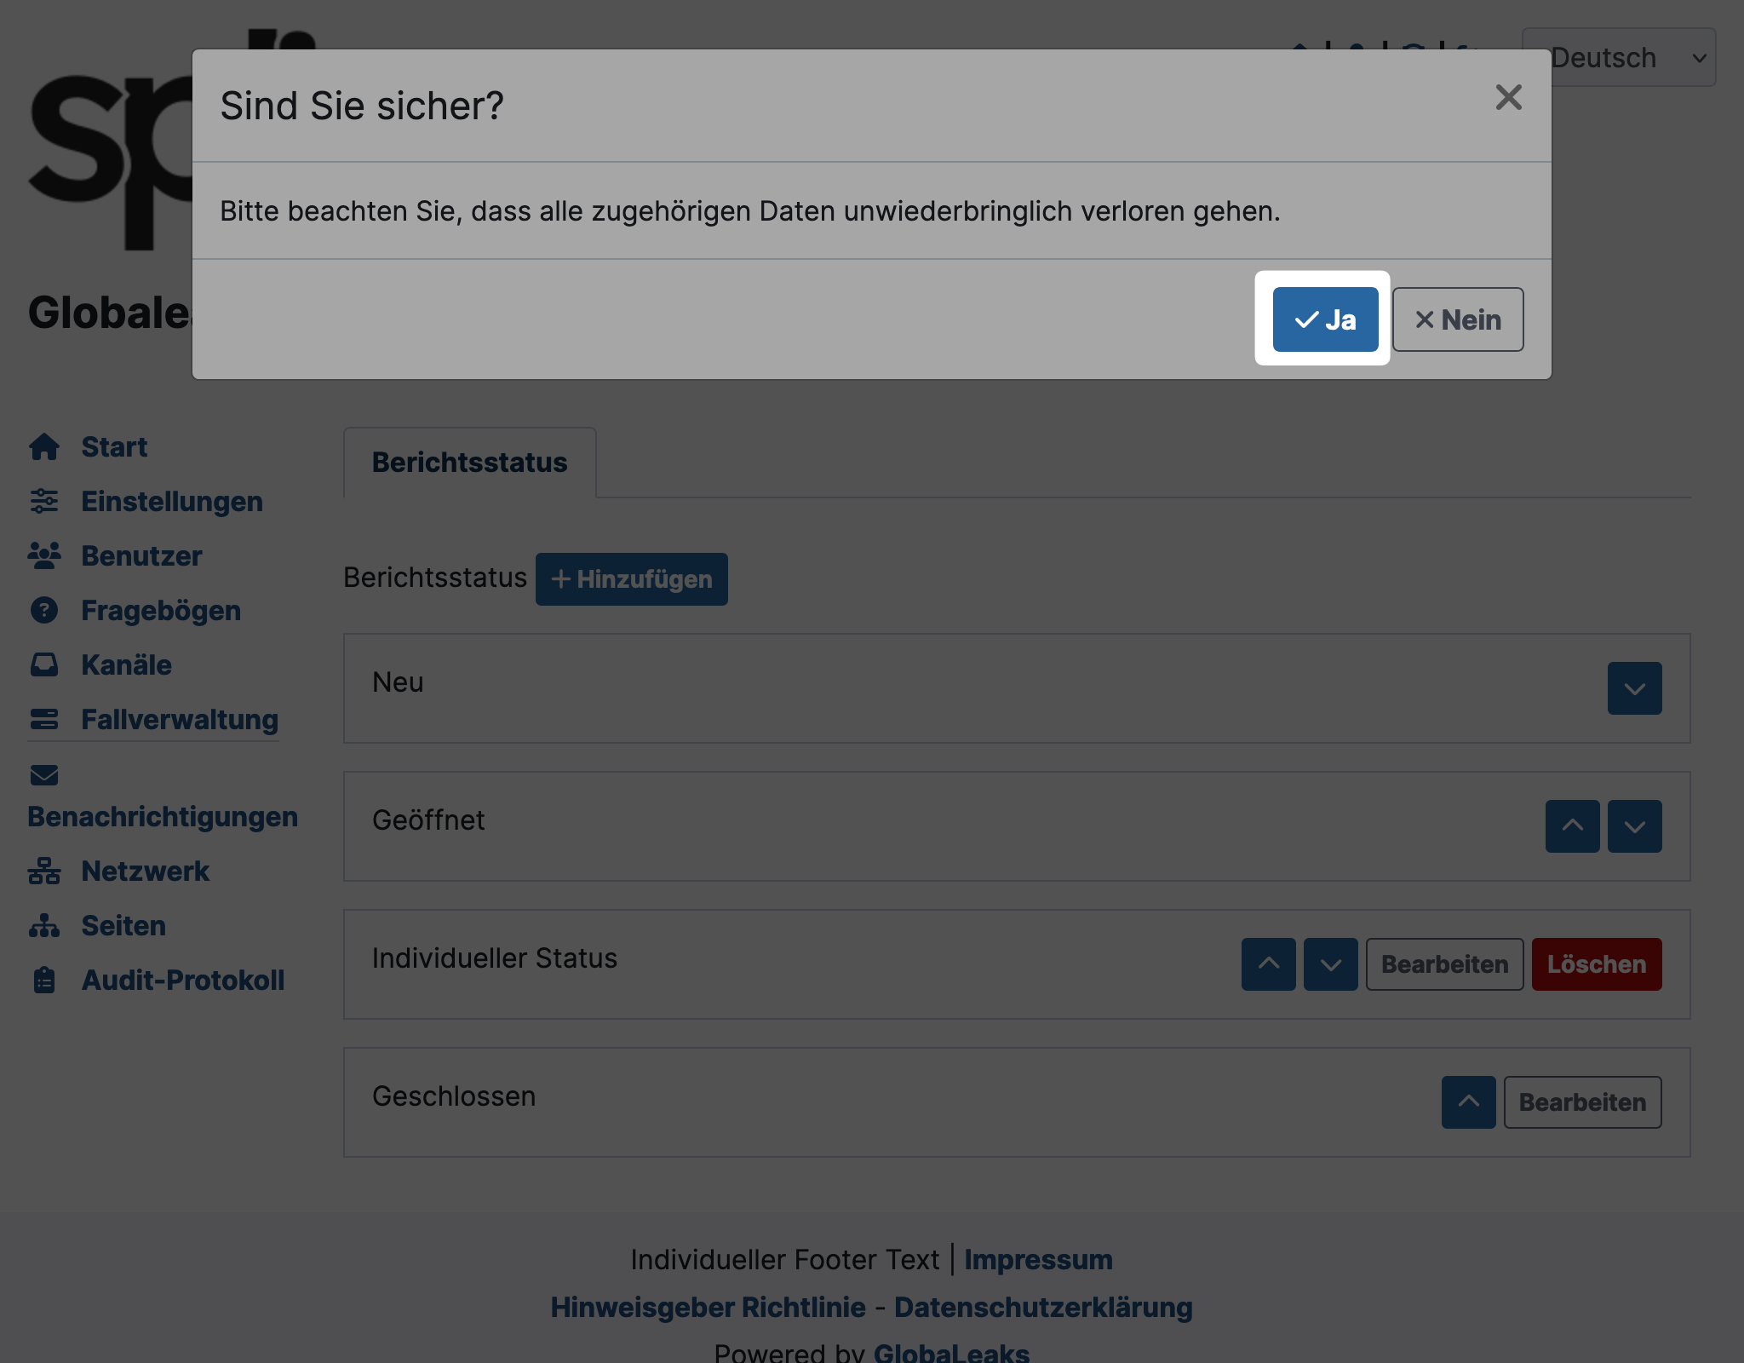The image size is (1744, 1363).
Task: Move the Geöffnet status down
Action: (1634, 826)
